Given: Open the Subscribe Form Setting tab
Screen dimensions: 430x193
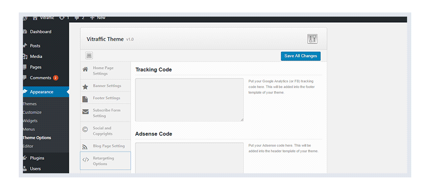Looking at the screenshot, I should (x=105, y=113).
